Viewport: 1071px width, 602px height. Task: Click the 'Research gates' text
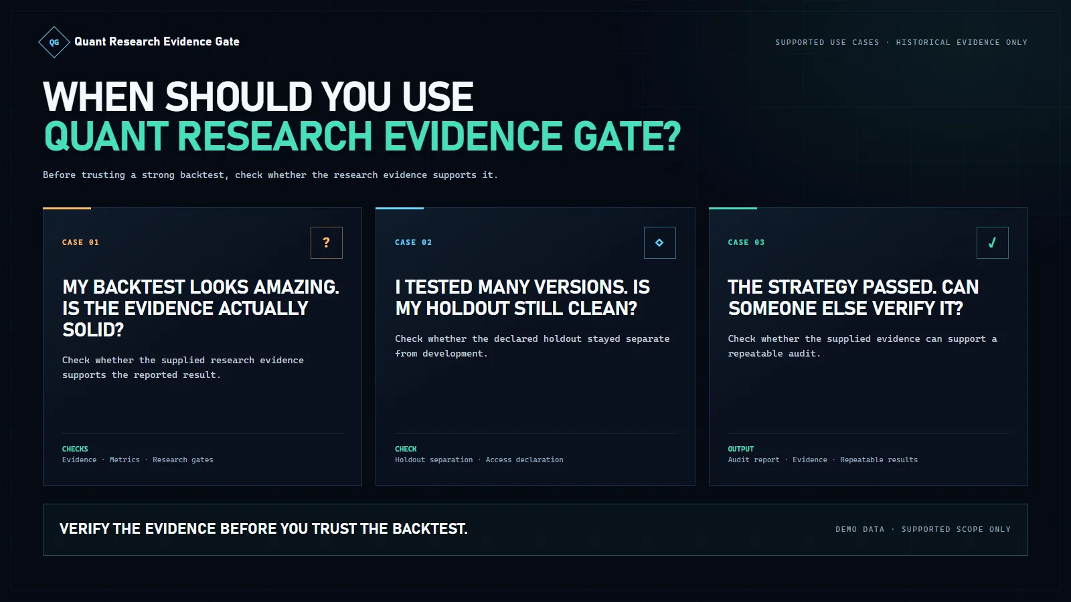(x=183, y=460)
